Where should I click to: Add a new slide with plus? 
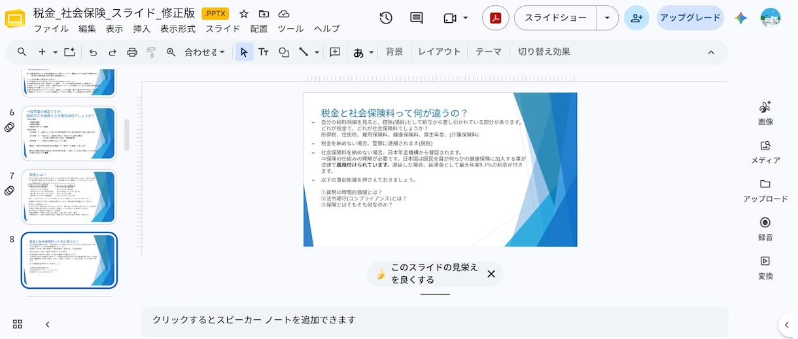(x=42, y=52)
